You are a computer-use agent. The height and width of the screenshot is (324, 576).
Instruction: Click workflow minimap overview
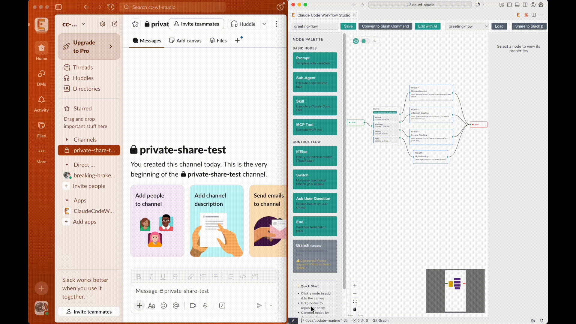[455, 291]
